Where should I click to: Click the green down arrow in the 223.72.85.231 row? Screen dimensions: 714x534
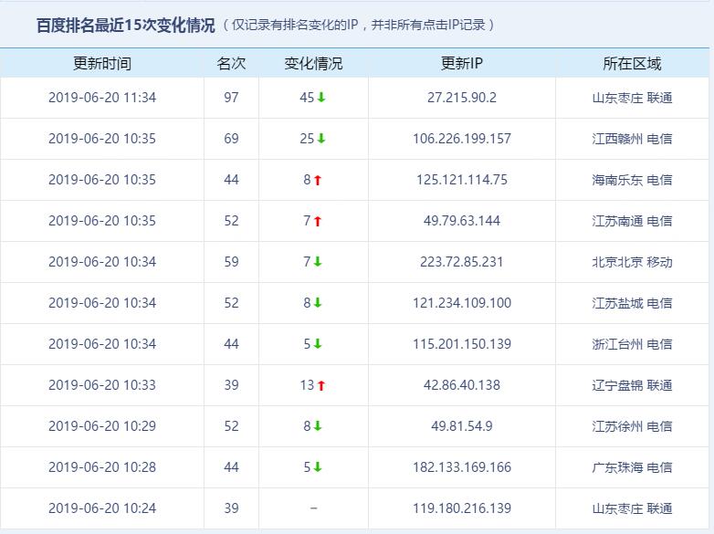[x=318, y=262]
